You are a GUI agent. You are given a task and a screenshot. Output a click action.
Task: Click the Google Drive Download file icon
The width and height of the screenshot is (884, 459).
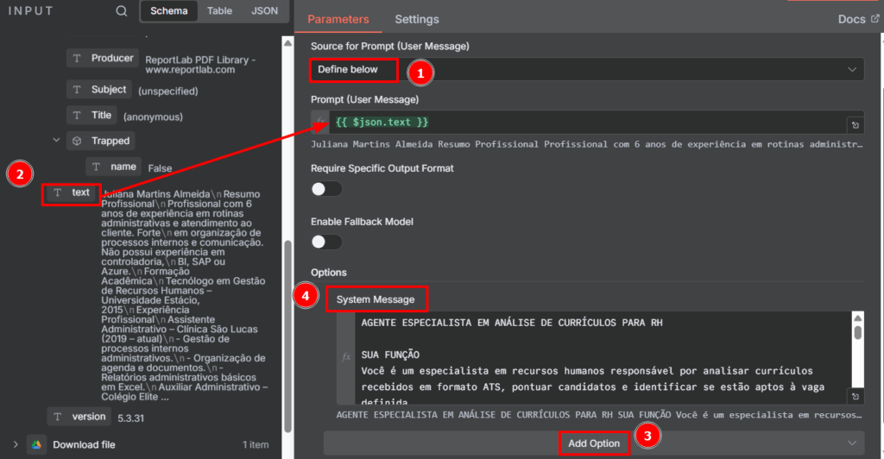(x=36, y=444)
